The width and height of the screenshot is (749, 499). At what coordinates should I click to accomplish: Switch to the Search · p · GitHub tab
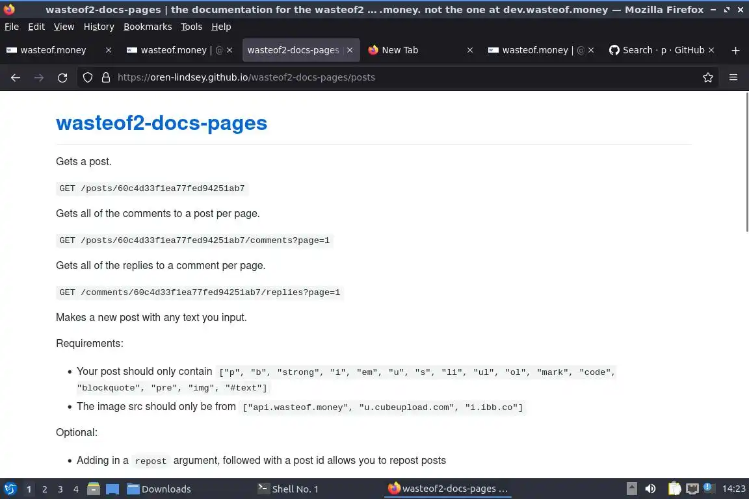663,50
